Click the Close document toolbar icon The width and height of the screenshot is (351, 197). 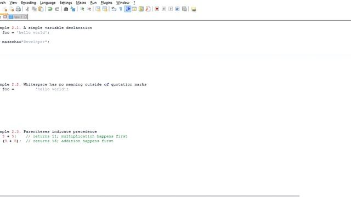click(5, 9)
